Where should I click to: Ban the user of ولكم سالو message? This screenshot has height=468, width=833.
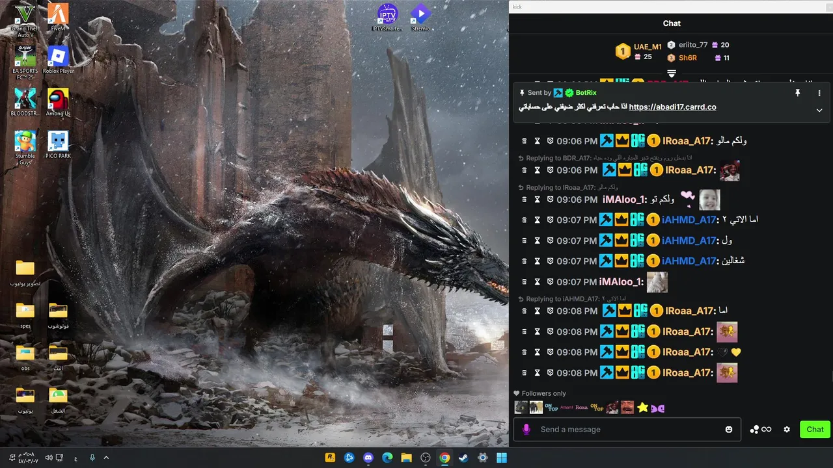tap(550, 141)
